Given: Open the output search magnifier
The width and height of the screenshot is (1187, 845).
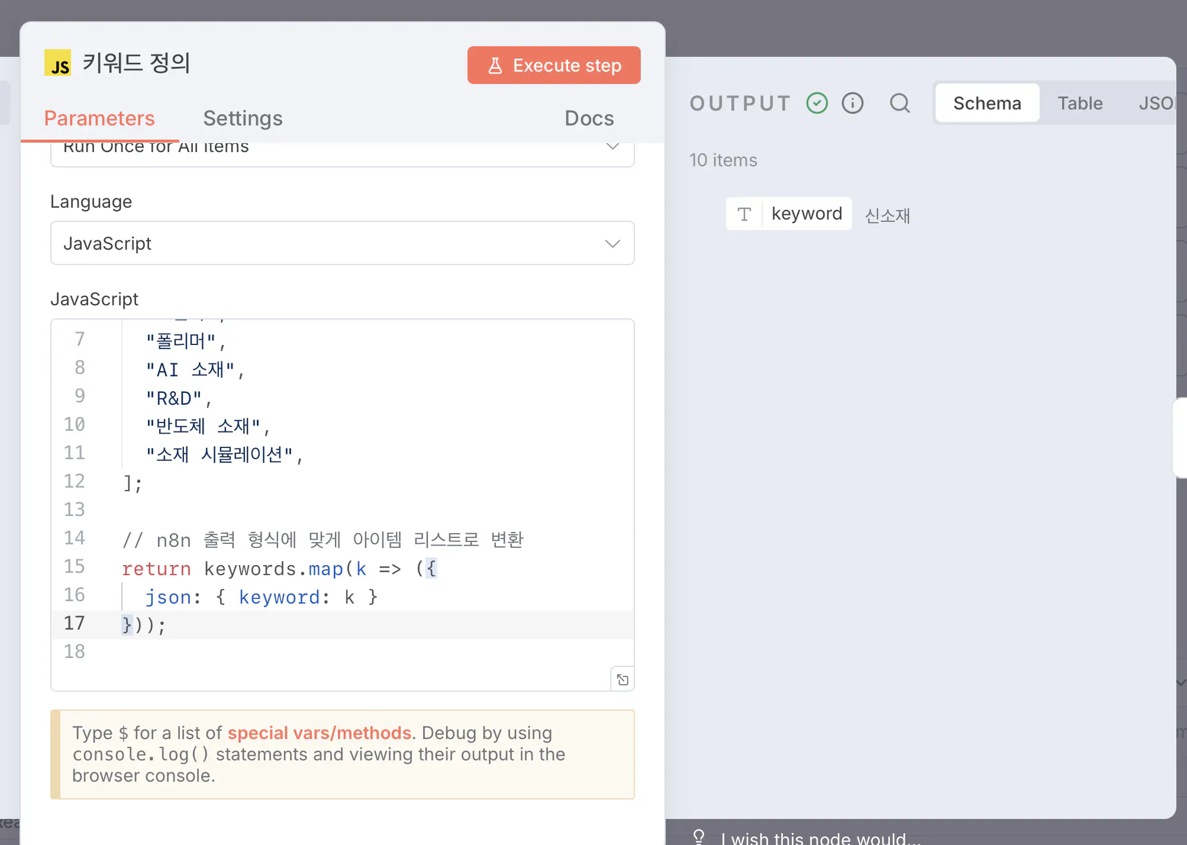Looking at the screenshot, I should (899, 103).
